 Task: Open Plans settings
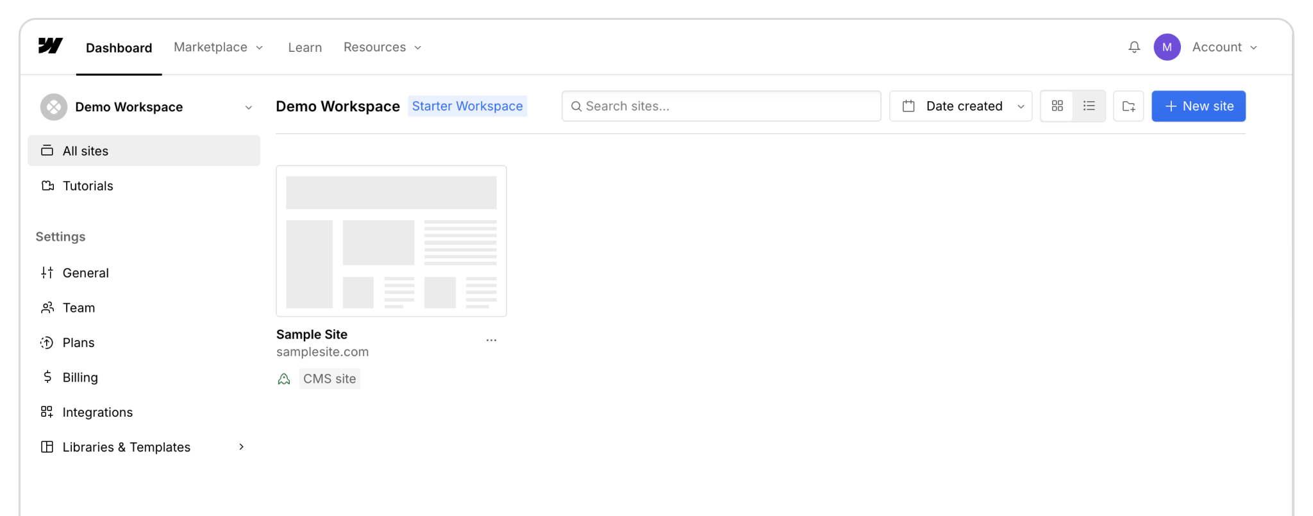(144, 343)
